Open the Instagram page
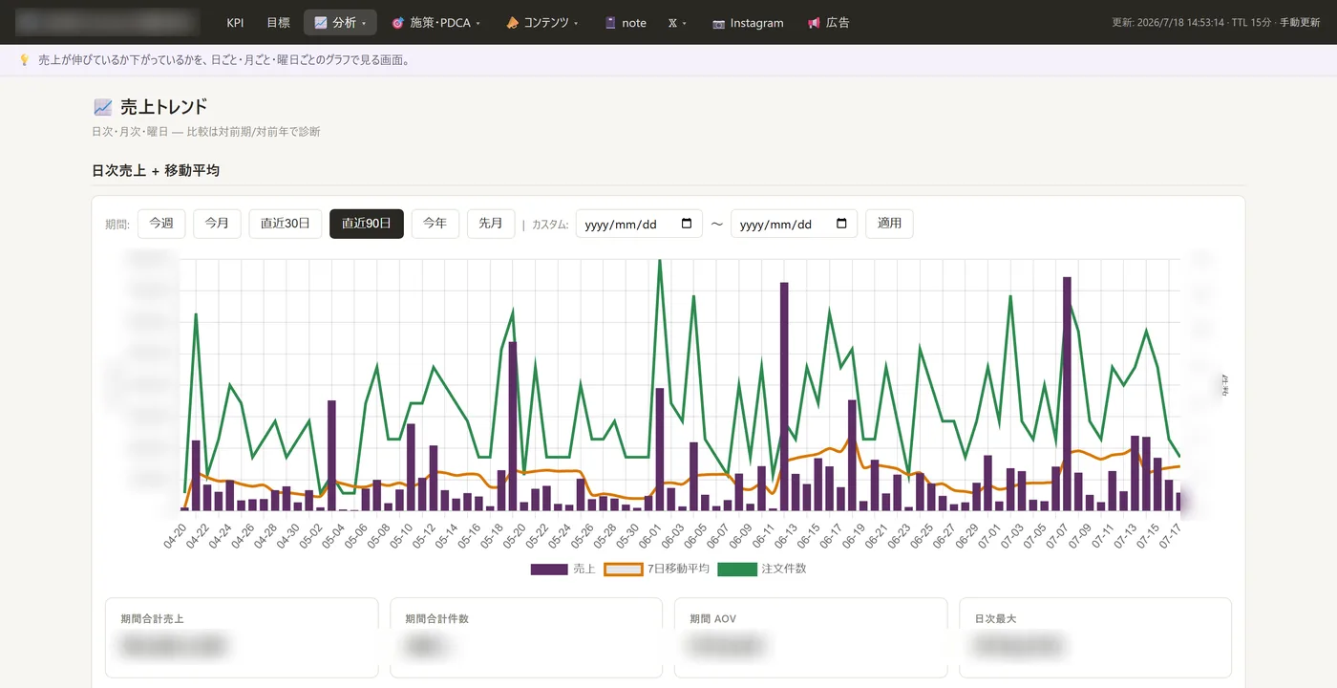The image size is (1337, 688). [748, 23]
